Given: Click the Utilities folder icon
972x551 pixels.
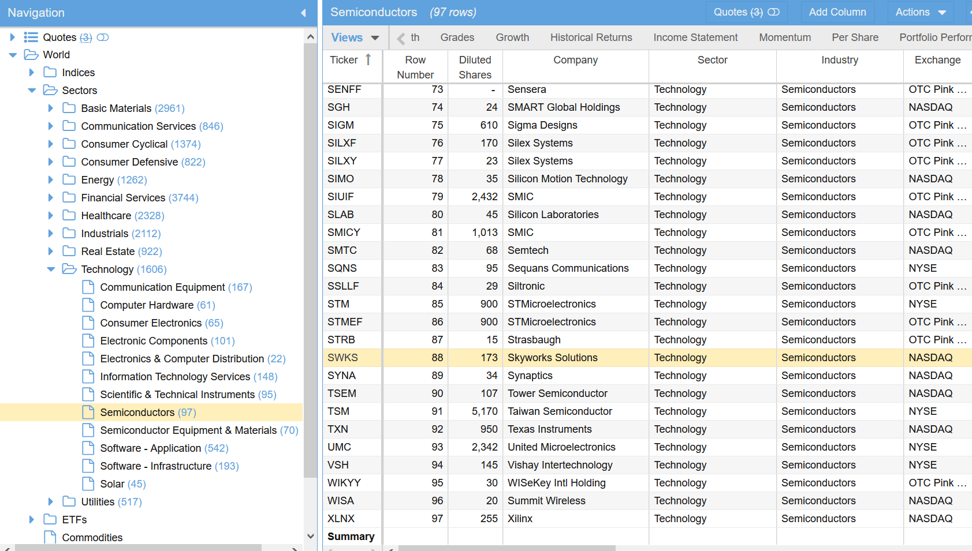Looking at the screenshot, I should [x=69, y=501].
